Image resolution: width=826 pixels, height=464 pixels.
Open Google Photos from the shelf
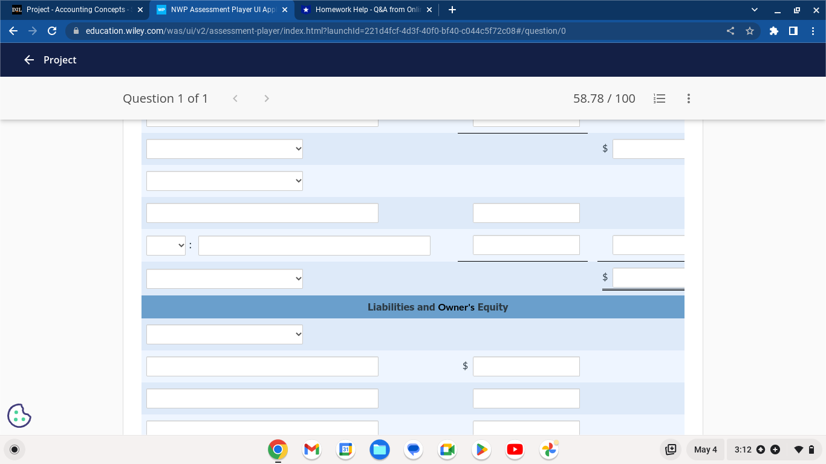point(549,449)
